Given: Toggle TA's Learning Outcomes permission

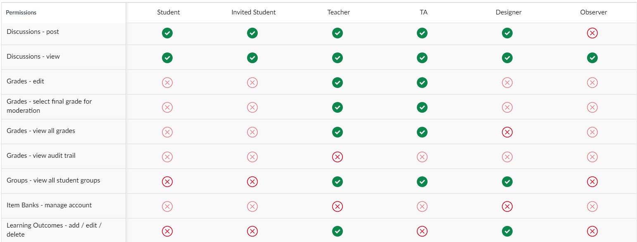Looking at the screenshot, I should (422, 231).
